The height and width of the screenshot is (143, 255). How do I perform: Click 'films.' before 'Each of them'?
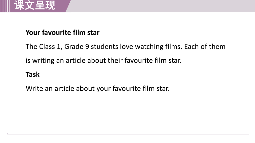click(x=174, y=47)
